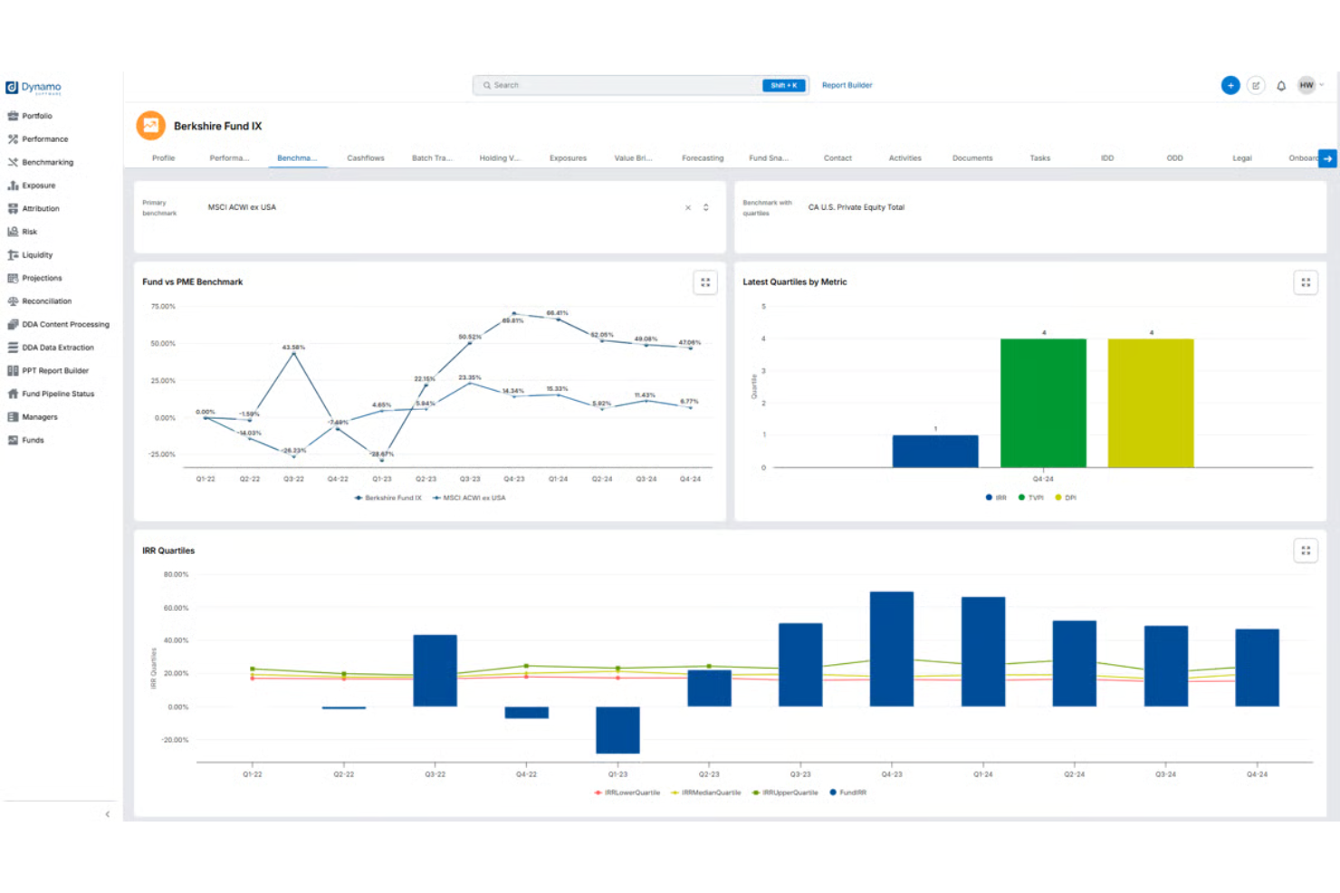Open the primary benchmark dropdown arrows
The height and width of the screenshot is (893, 1340).
tap(706, 208)
